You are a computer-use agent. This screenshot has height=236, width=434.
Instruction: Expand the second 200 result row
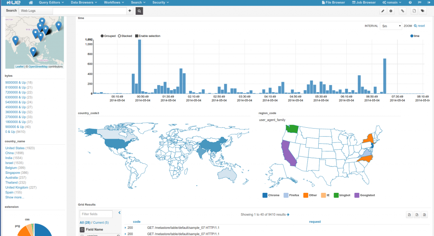125,234
